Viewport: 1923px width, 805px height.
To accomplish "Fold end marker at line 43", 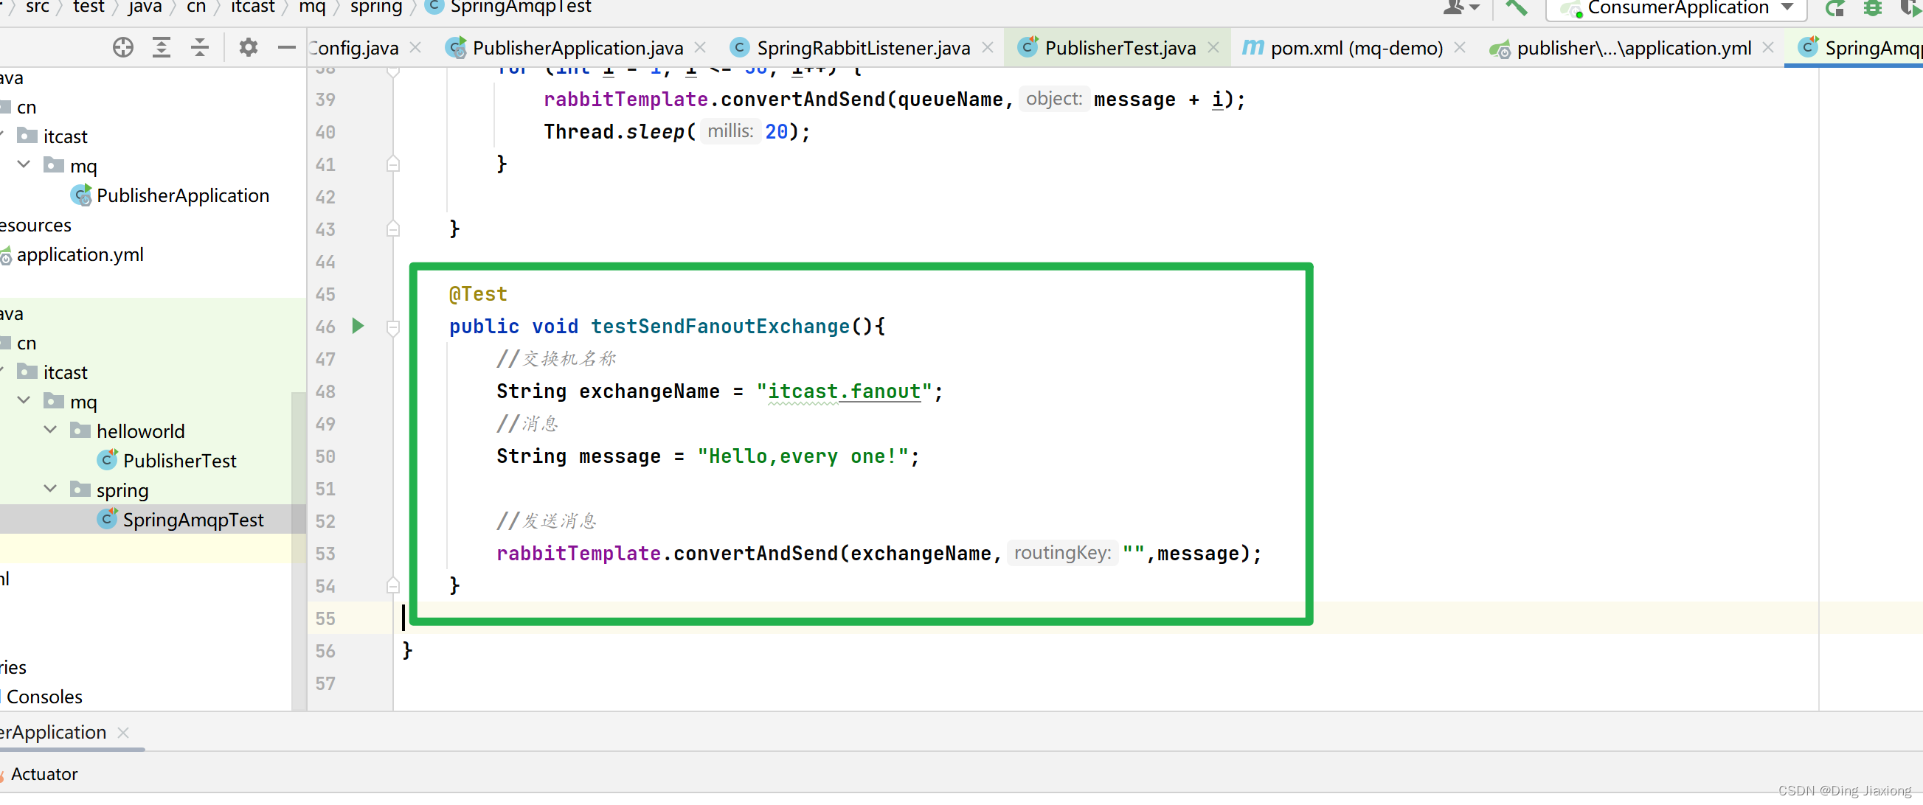I will (393, 229).
